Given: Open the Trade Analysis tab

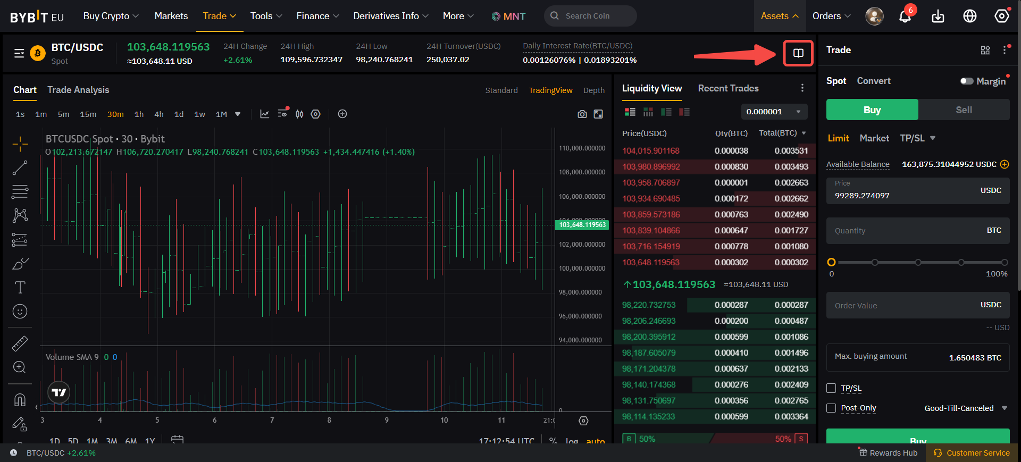Looking at the screenshot, I should (x=78, y=90).
